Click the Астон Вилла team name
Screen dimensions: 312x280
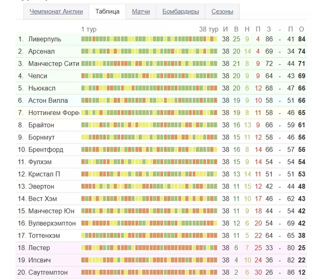(48, 100)
